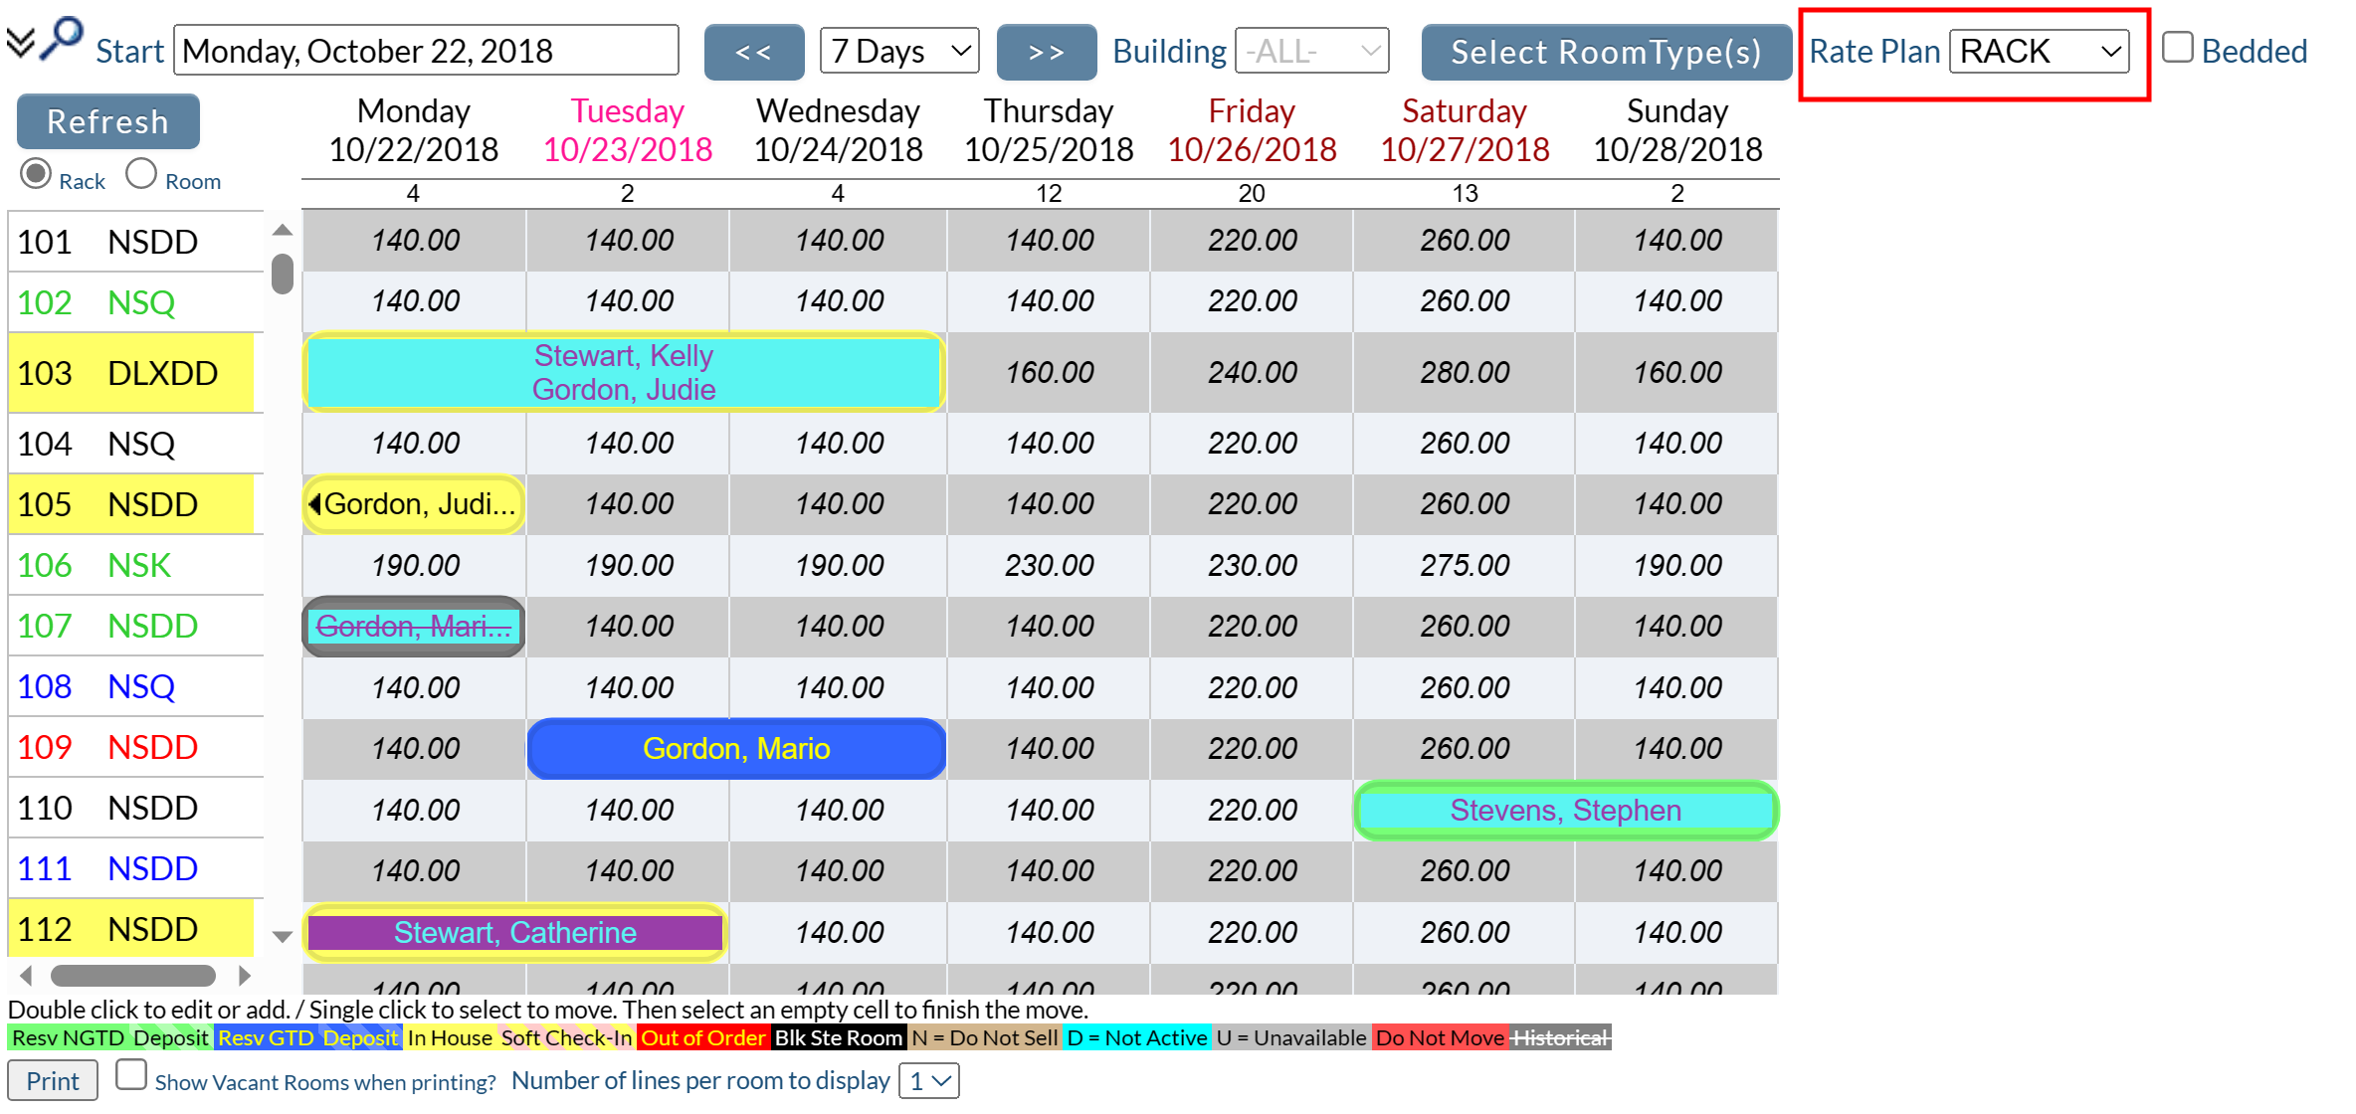
Task: Click the horizontal scrollbar left arrow
Action: (27, 976)
